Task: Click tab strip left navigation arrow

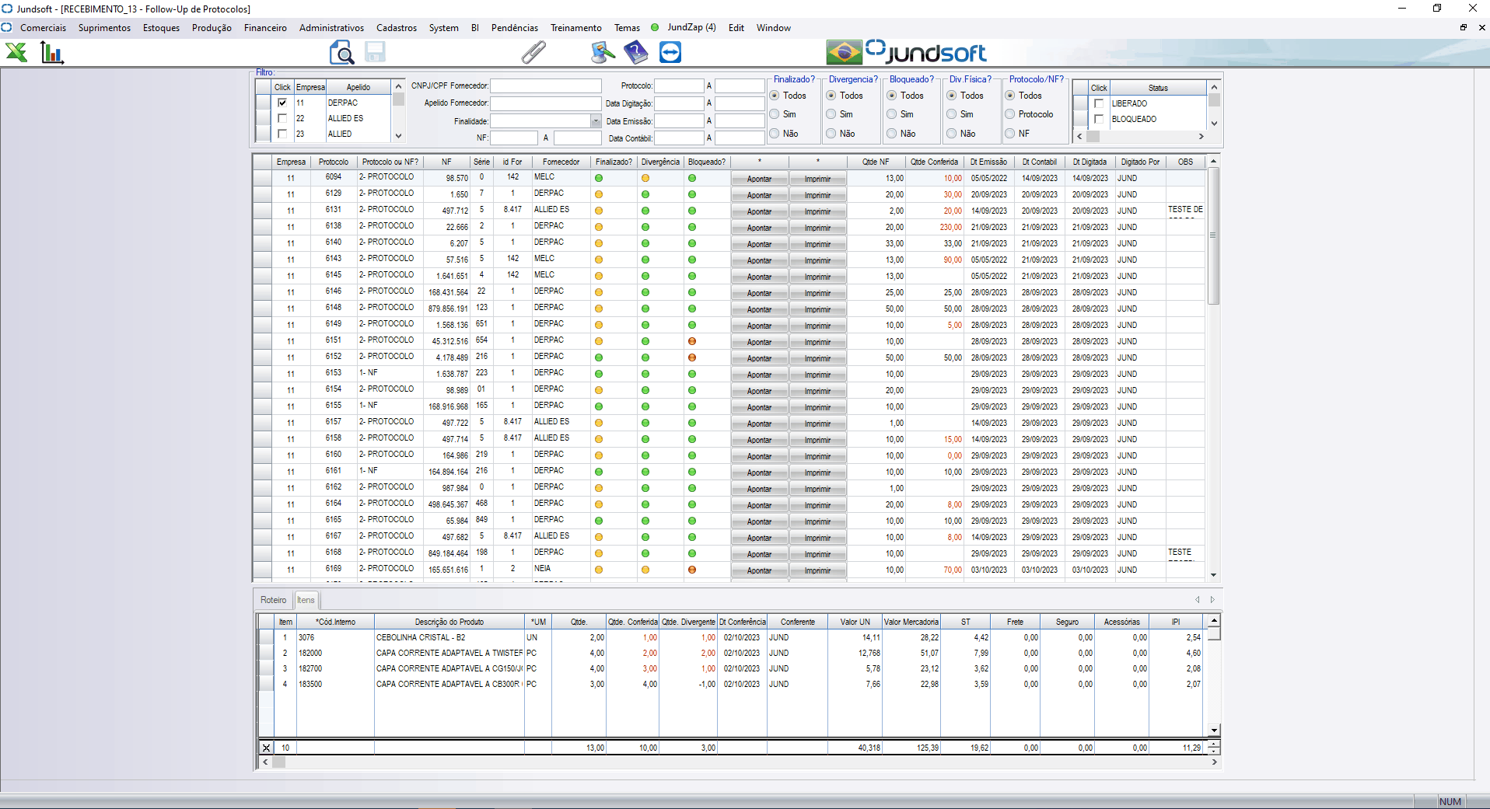Action: point(1198,599)
